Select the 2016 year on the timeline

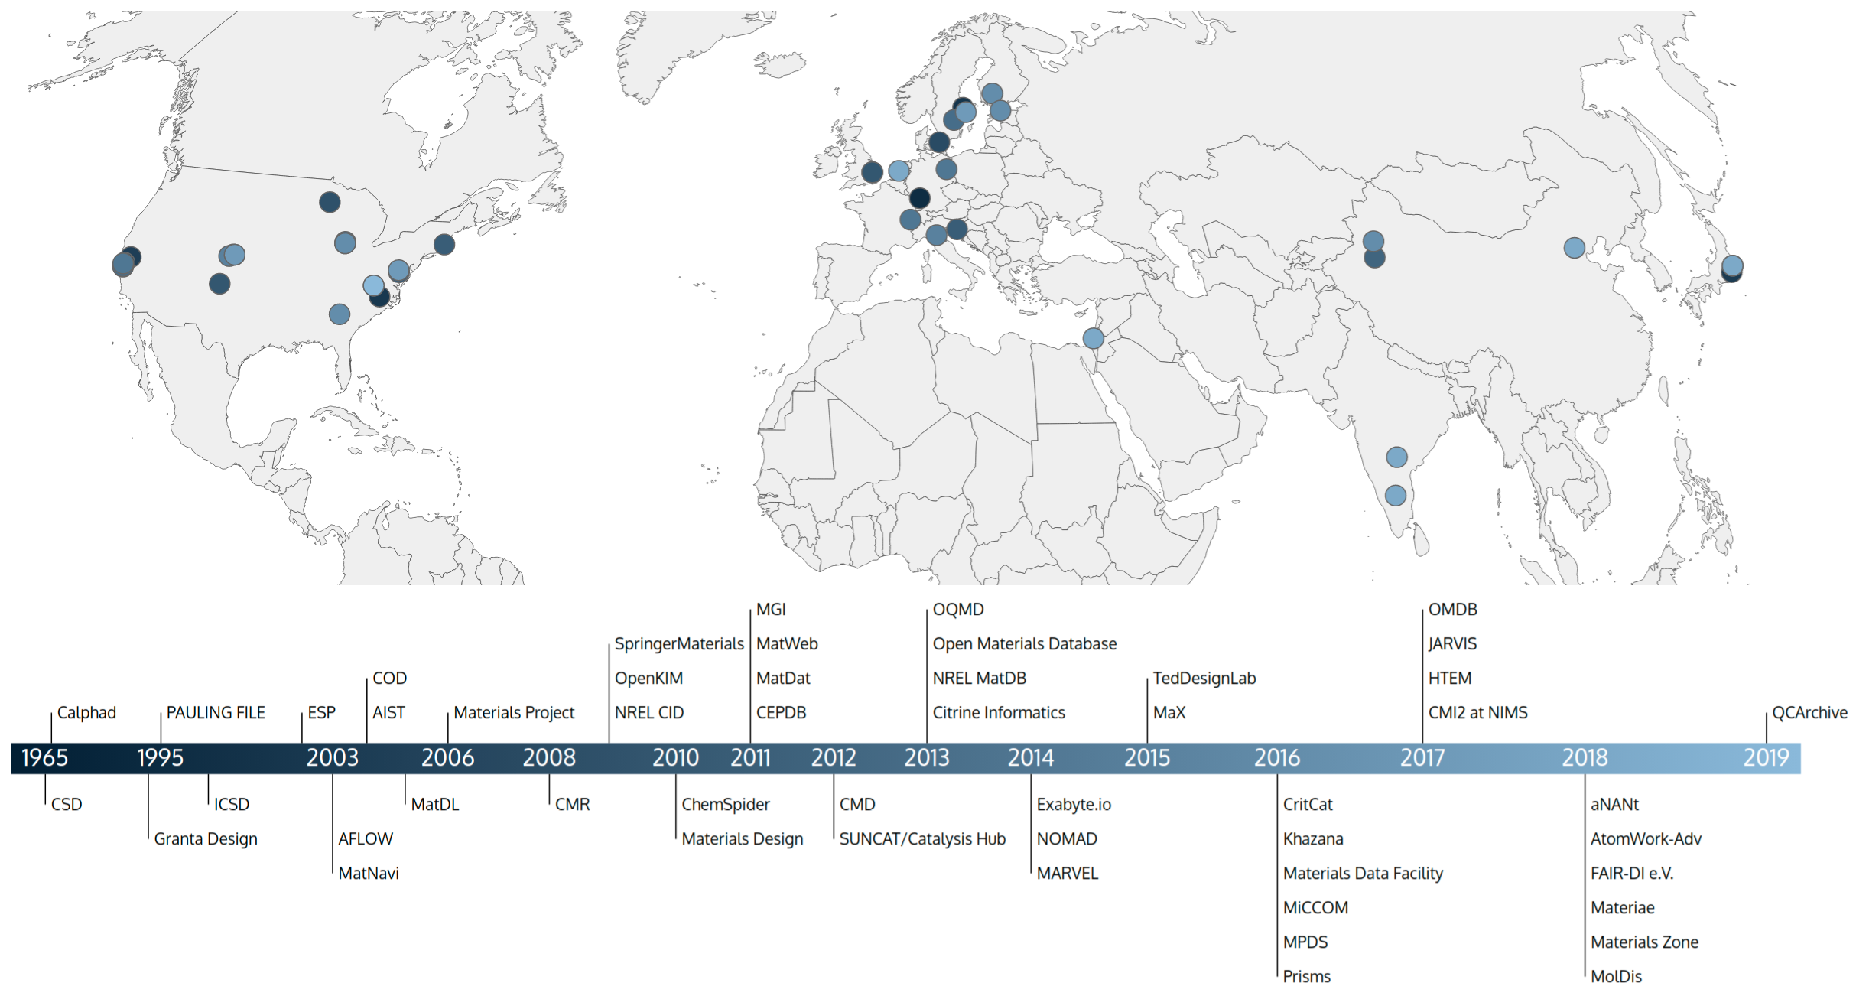(1276, 758)
